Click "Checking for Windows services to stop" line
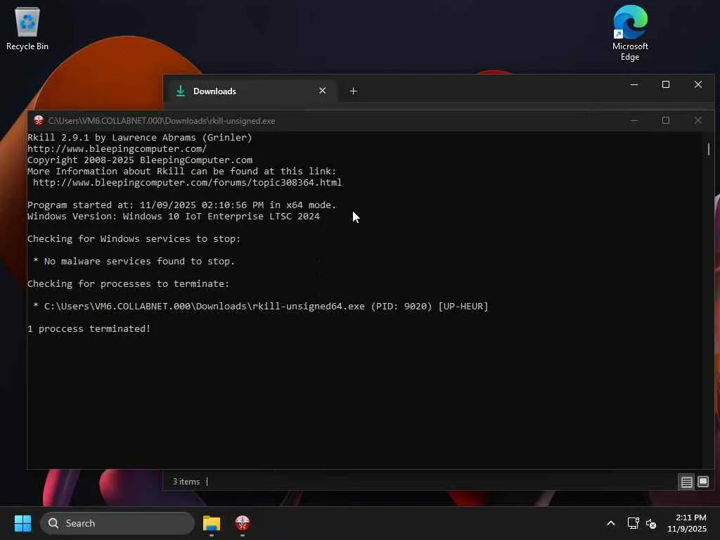Image resolution: width=720 pixels, height=540 pixels. (134, 239)
